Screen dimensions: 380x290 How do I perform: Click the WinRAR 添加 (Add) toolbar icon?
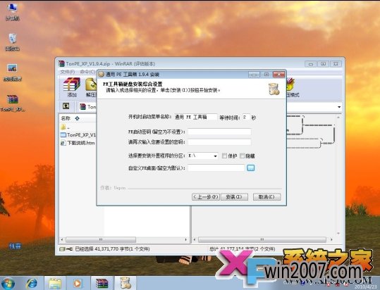[72, 87]
